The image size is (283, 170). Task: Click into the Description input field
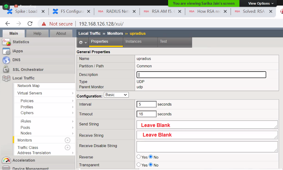tap(201, 75)
